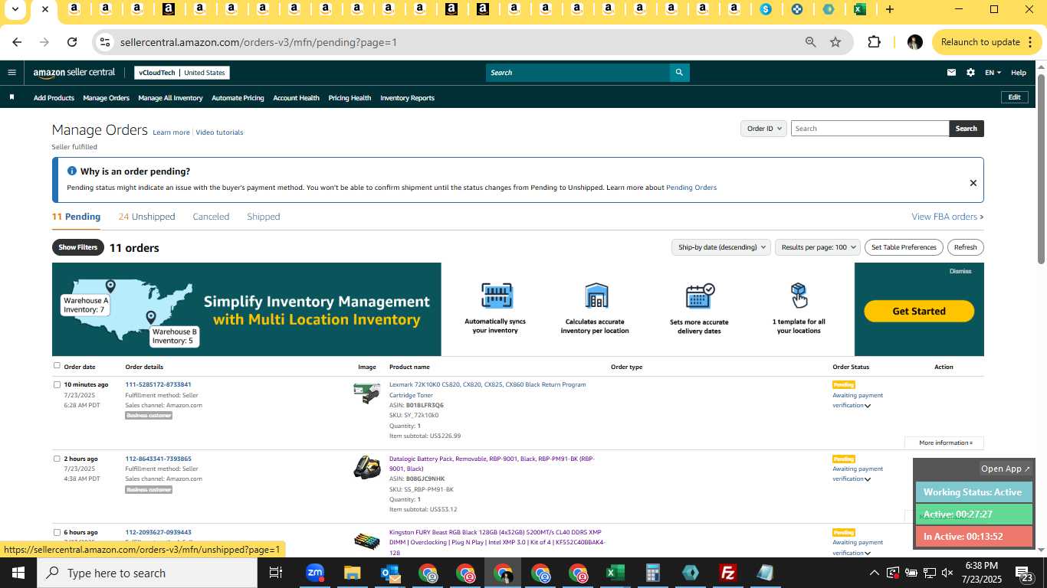Bookmark this page with the star icon
1047x588 pixels.
835,42
